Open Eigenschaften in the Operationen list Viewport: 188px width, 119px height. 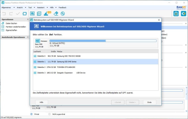[x=11, y=30]
